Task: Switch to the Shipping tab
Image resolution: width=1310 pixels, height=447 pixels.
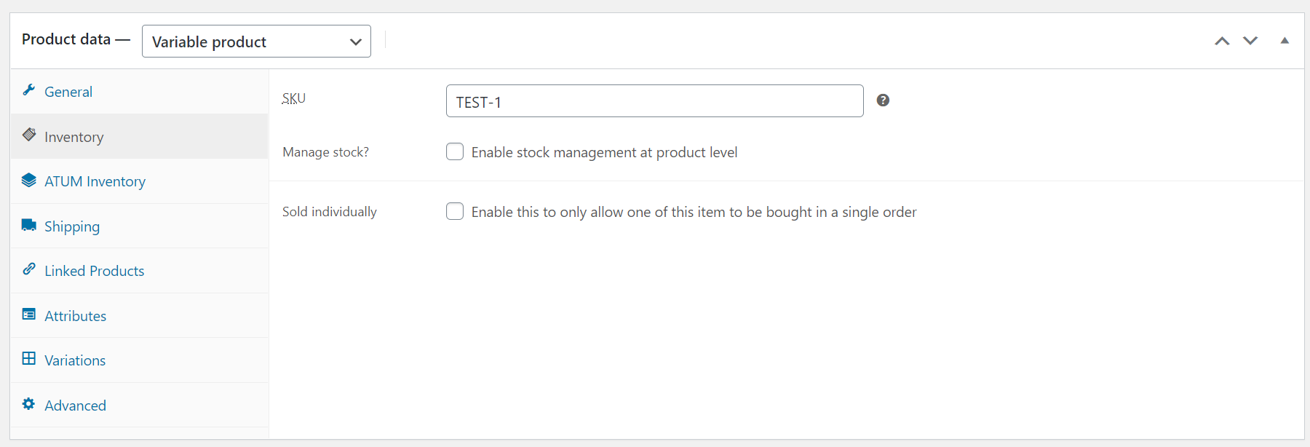Action: pyautogui.click(x=72, y=226)
